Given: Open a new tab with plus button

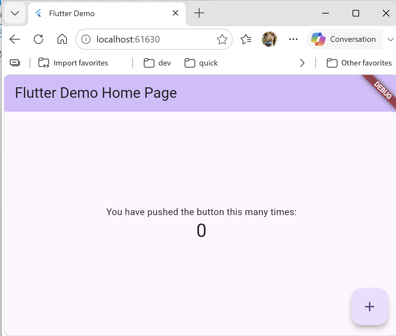Looking at the screenshot, I should point(199,13).
